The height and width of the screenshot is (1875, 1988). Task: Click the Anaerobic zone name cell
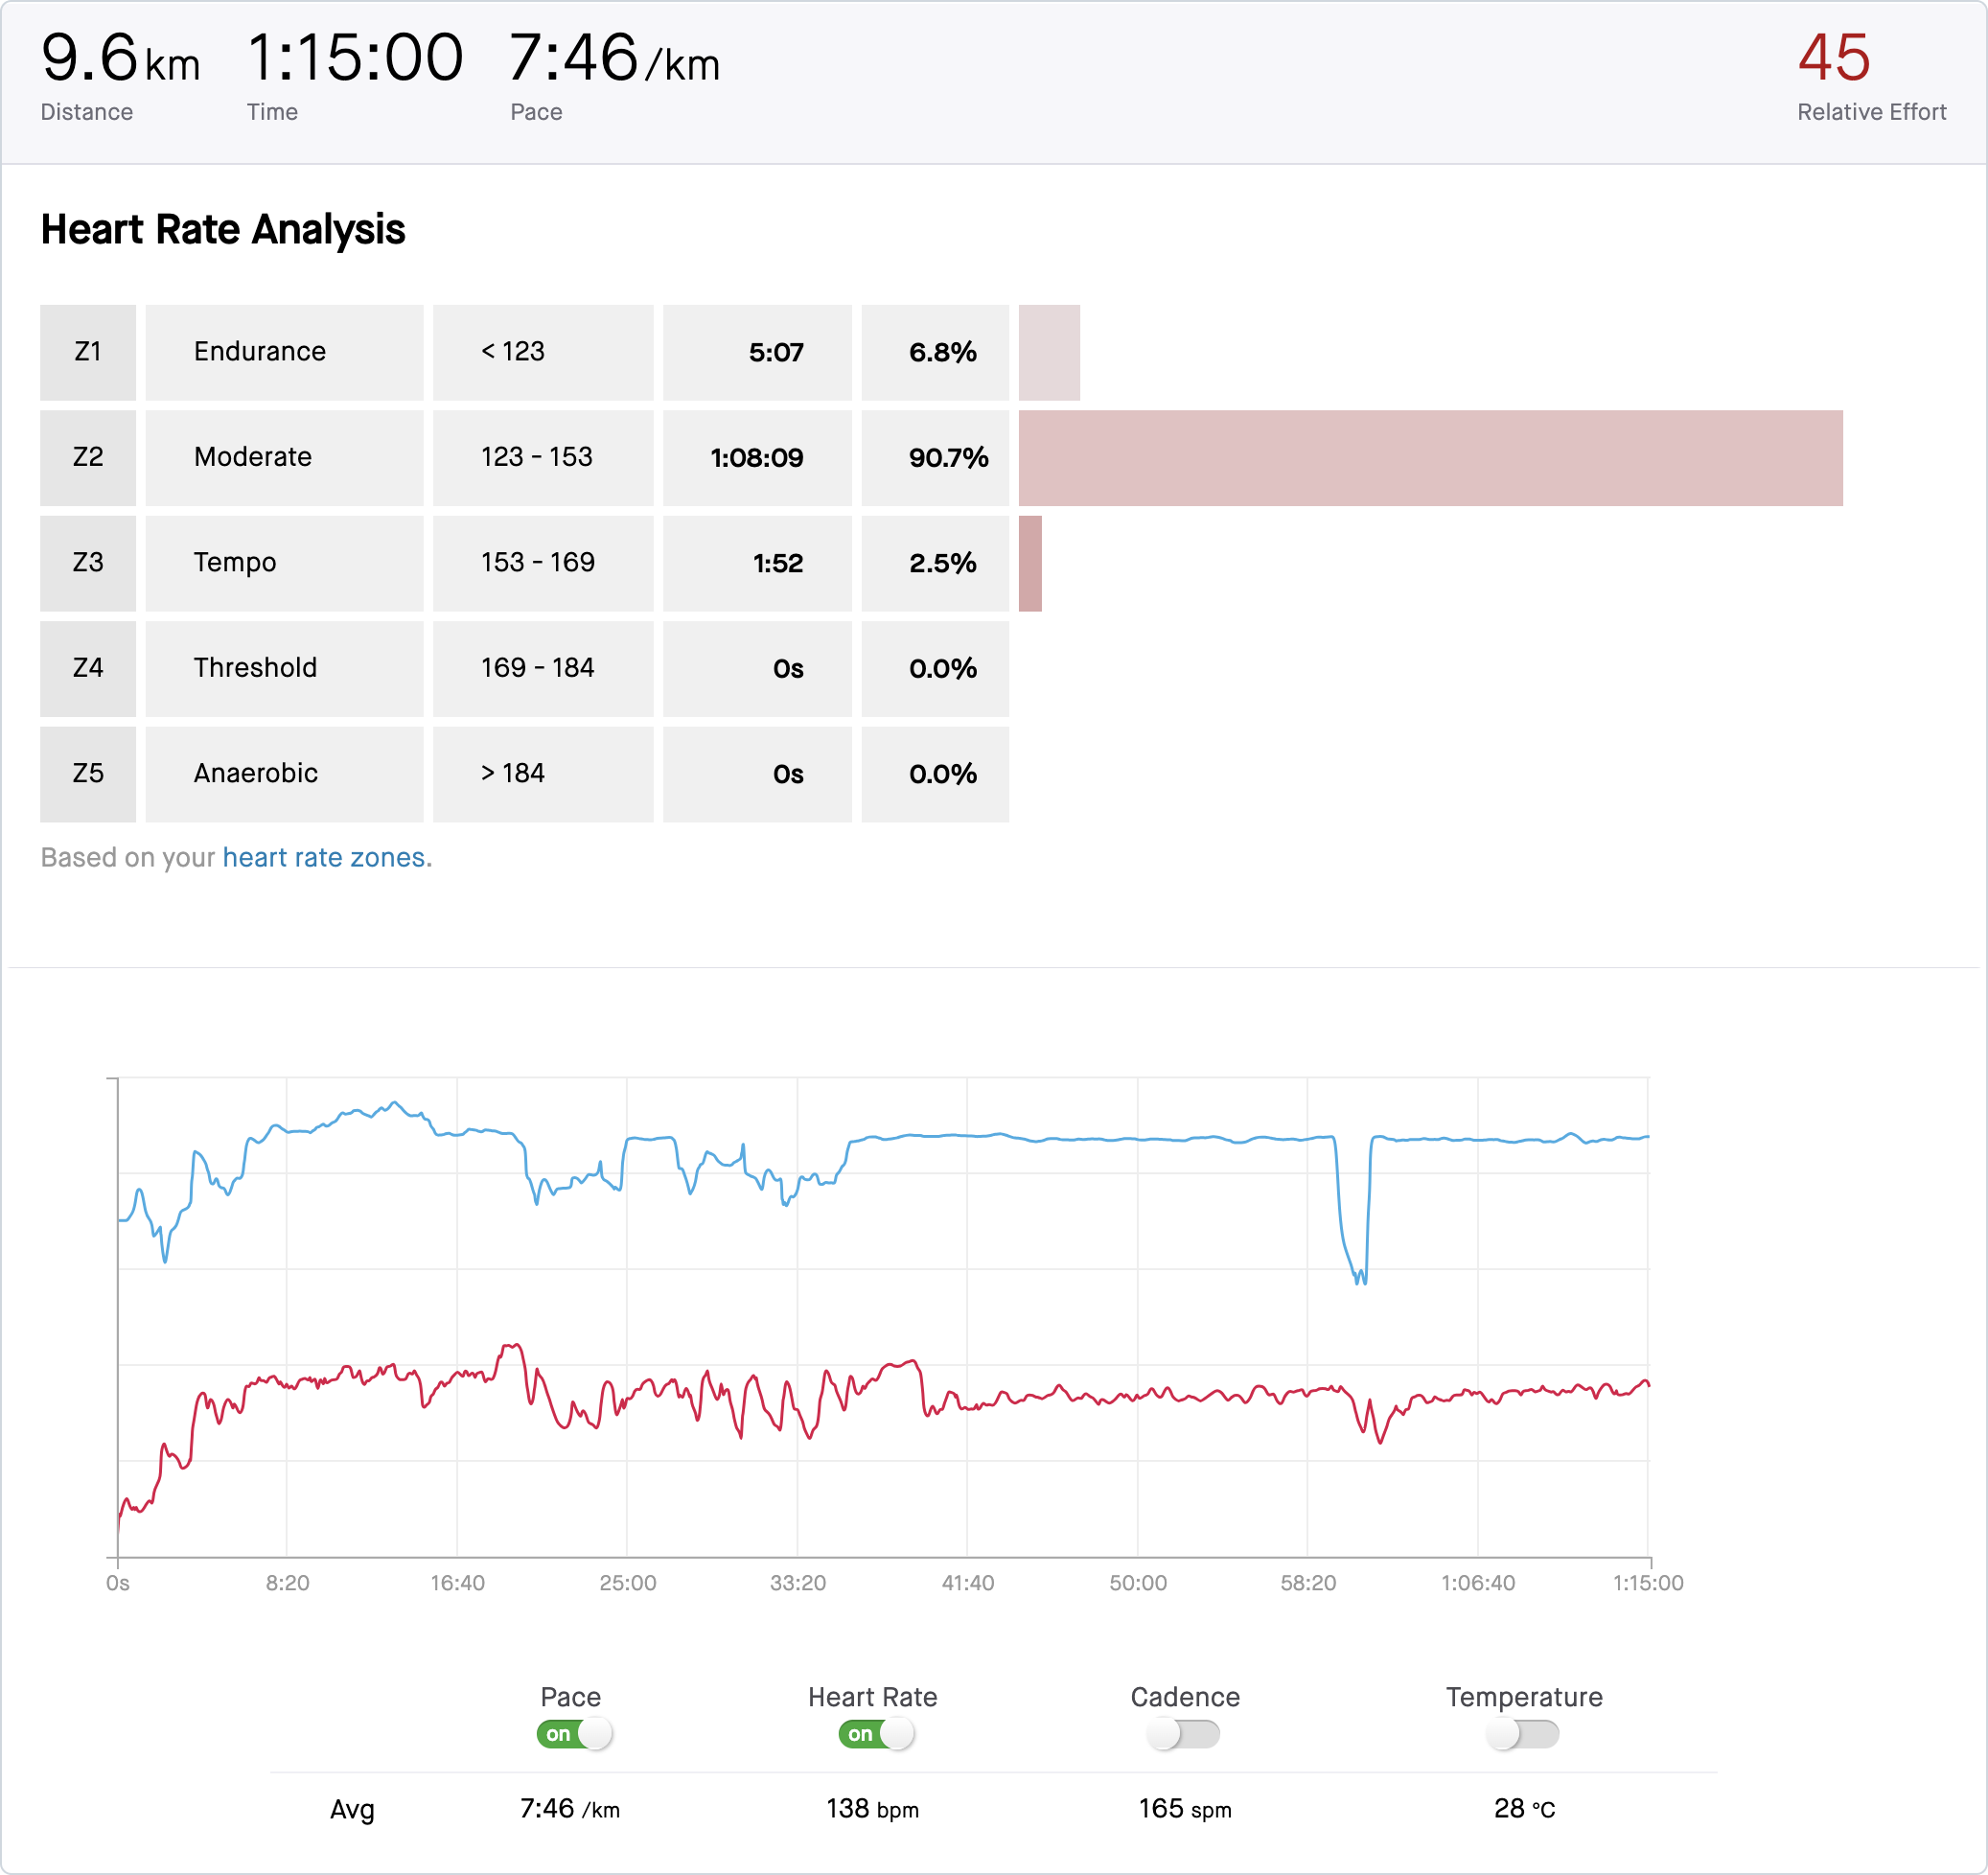click(x=284, y=774)
